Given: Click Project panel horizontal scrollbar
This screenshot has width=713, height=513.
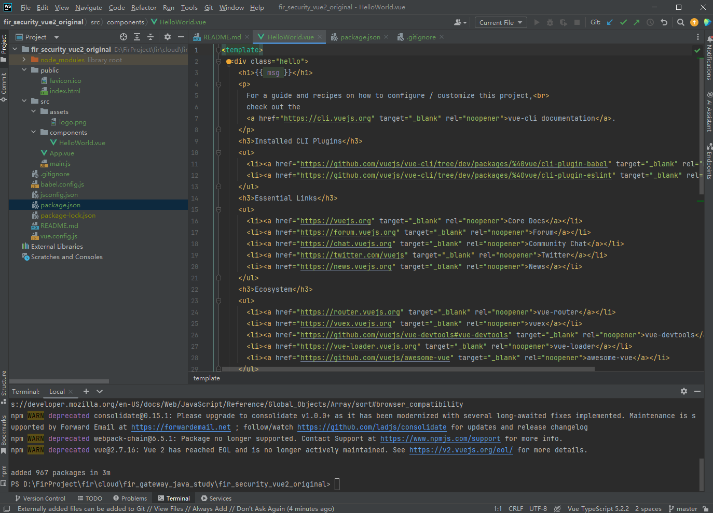Looking at the screenshot, I should tap(59, 381).
